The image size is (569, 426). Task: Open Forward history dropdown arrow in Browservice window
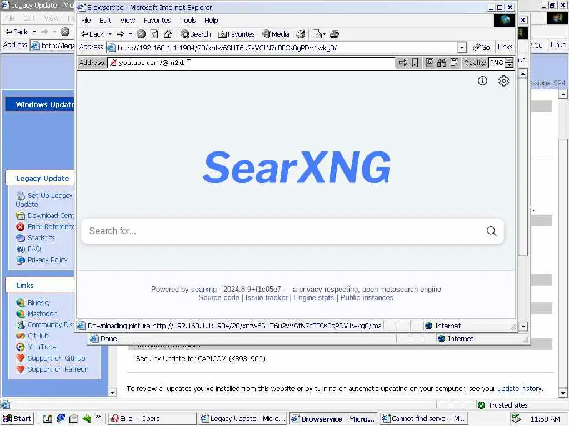[x=131, y=34]
